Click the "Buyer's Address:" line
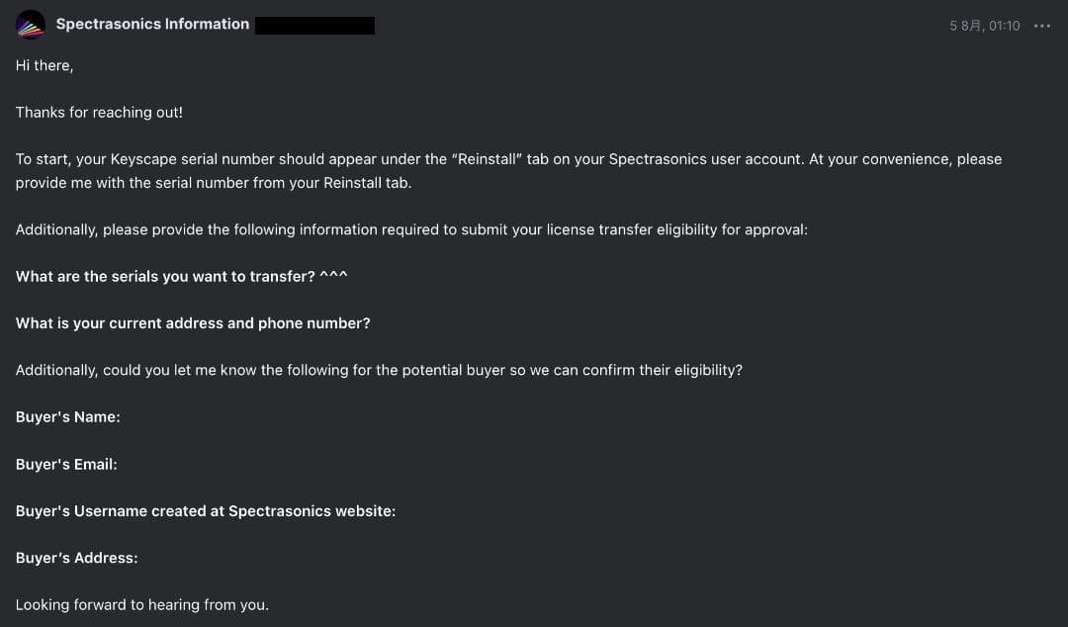 pyautogui.click(x=76, y=558)
